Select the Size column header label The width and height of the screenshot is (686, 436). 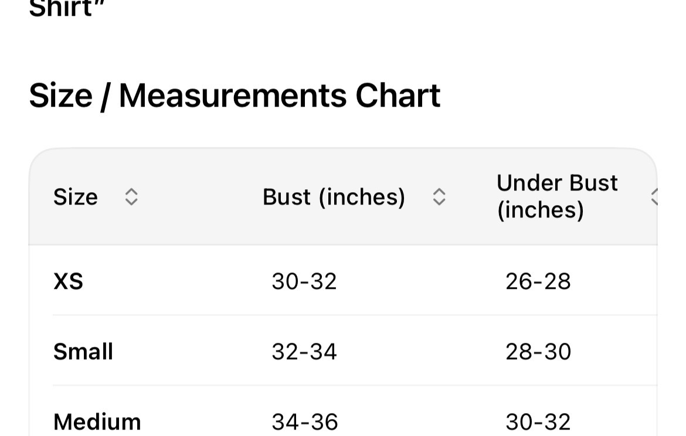pyautogui.click(x=75, y=197)
